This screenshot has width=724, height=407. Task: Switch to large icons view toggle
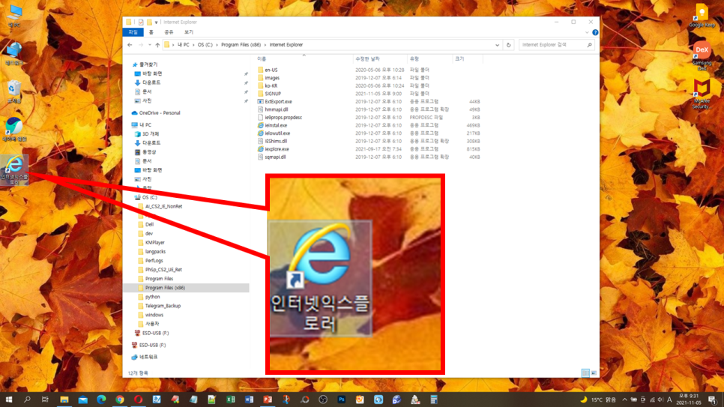(594, 373)
